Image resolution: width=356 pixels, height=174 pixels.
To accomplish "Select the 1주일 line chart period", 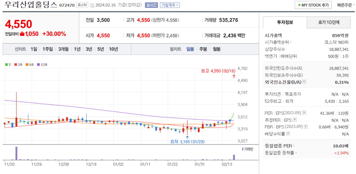I will click(48, 49).
